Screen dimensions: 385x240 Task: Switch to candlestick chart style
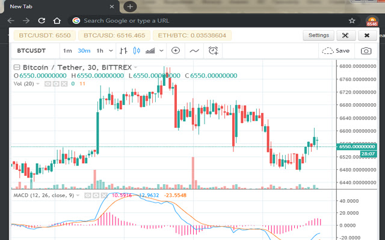tap(137, 50)
